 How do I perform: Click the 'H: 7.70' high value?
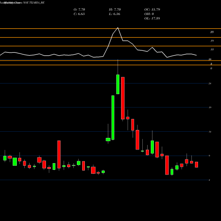(x=115, y=10)
